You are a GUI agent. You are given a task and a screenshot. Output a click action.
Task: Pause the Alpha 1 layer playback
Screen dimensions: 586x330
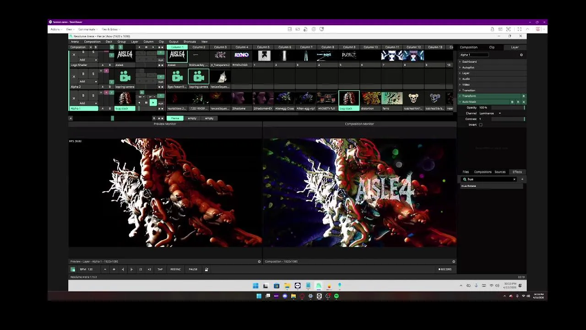click(x=146, y=102)
